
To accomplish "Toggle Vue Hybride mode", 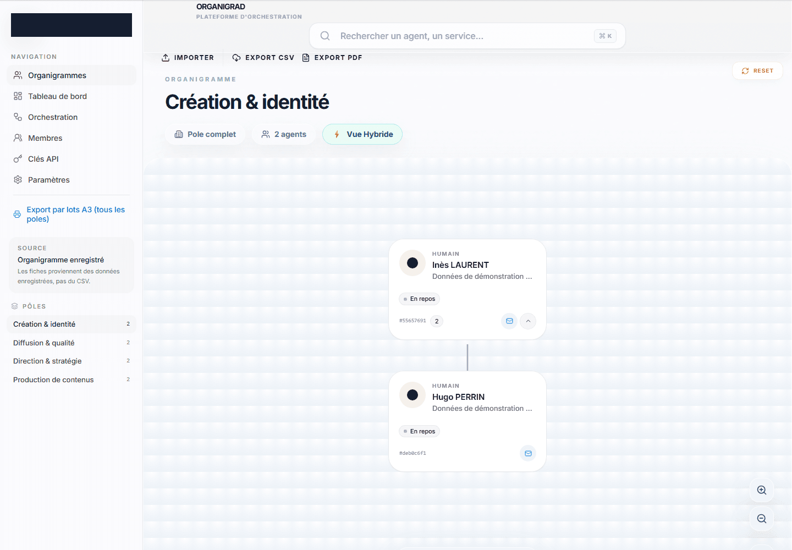I will (x=362, y=134).
